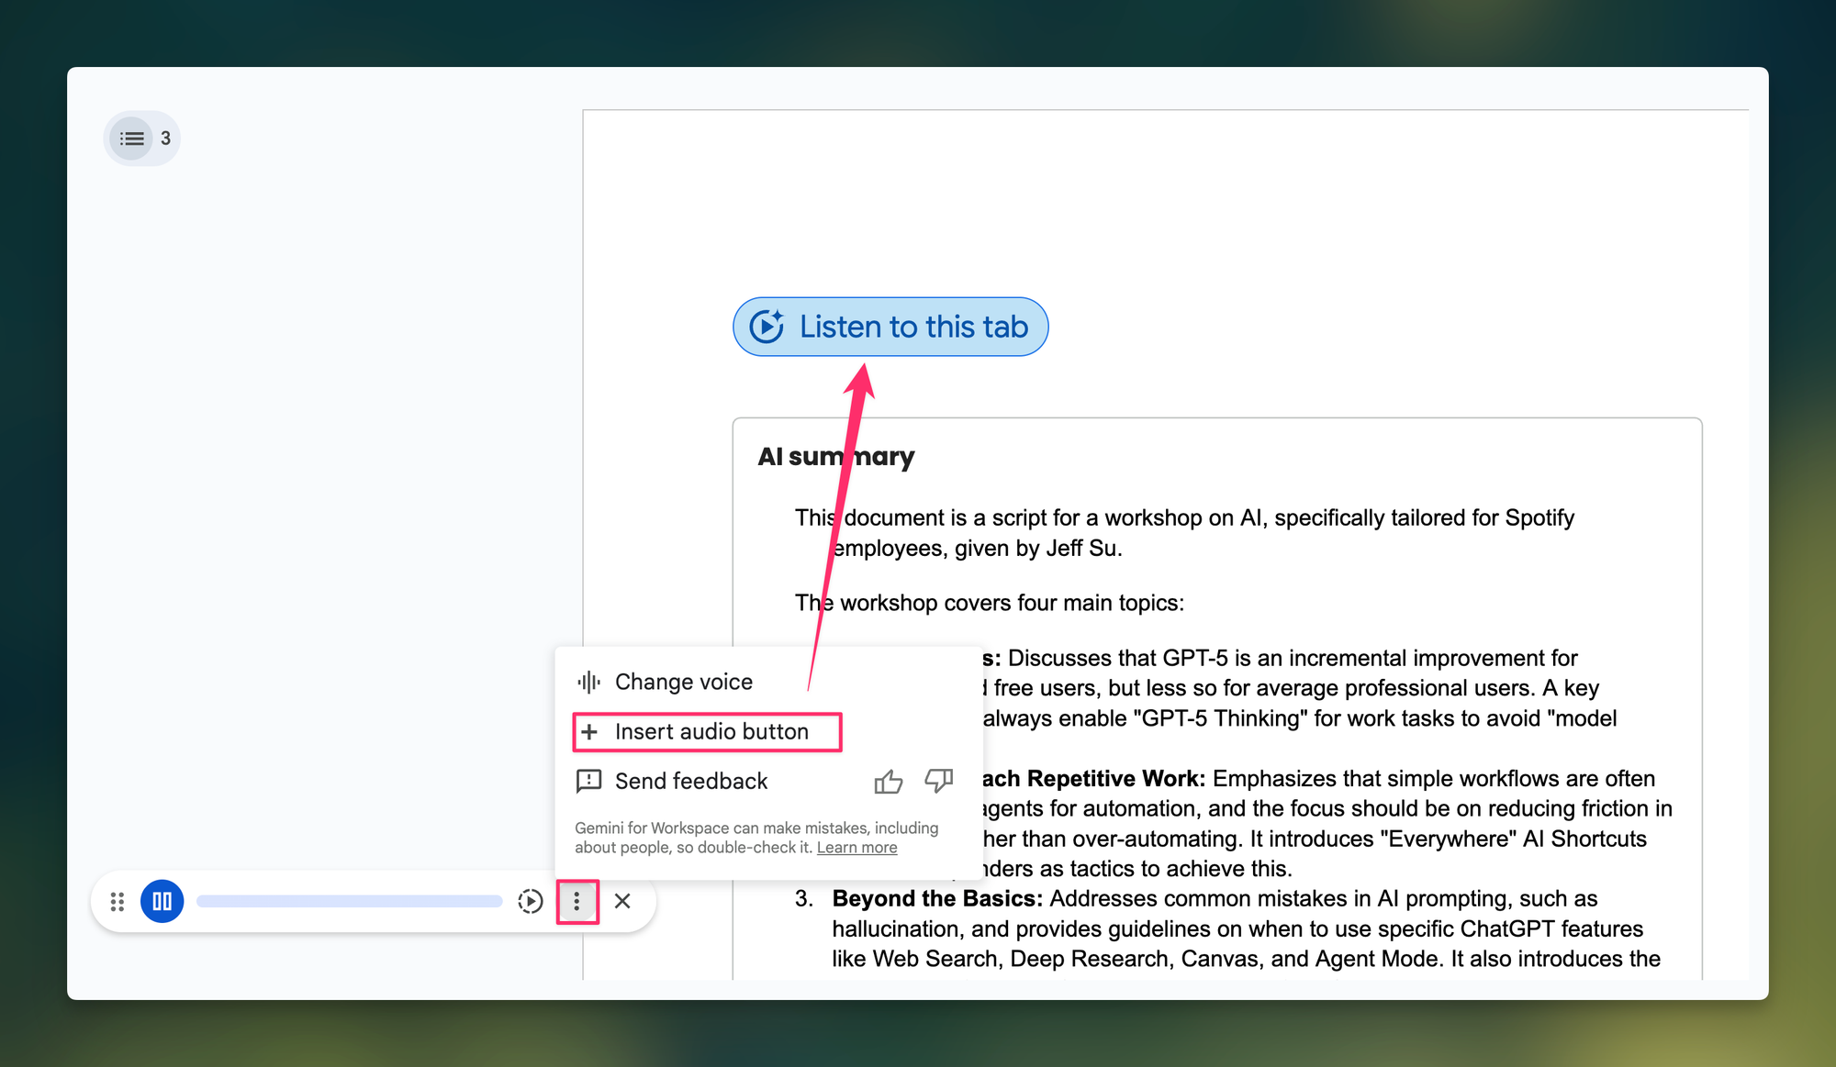Pause the audio playback

[x=162, y=901]
